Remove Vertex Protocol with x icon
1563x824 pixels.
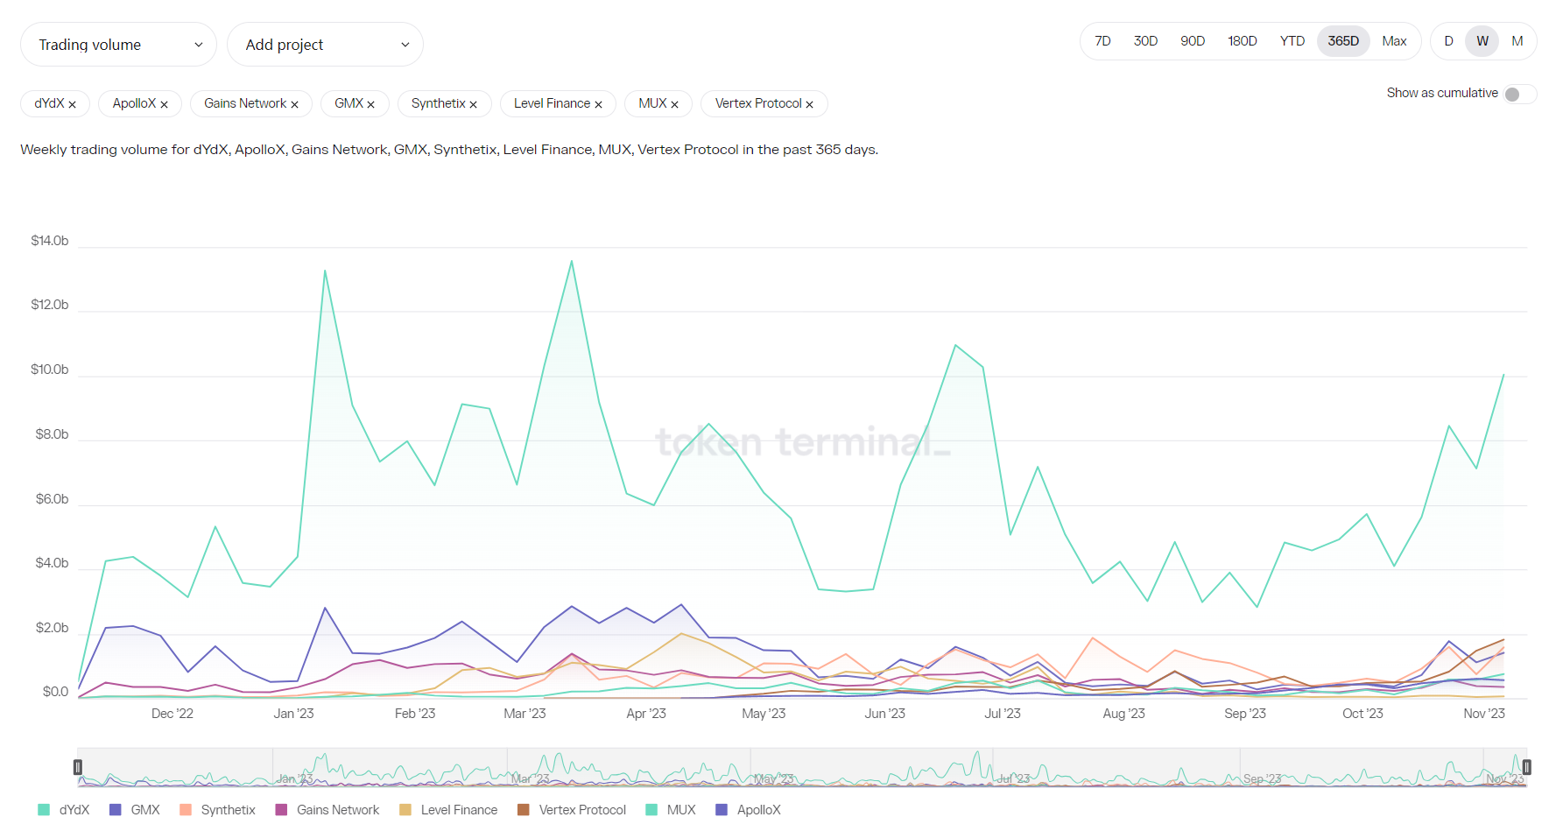810,104
